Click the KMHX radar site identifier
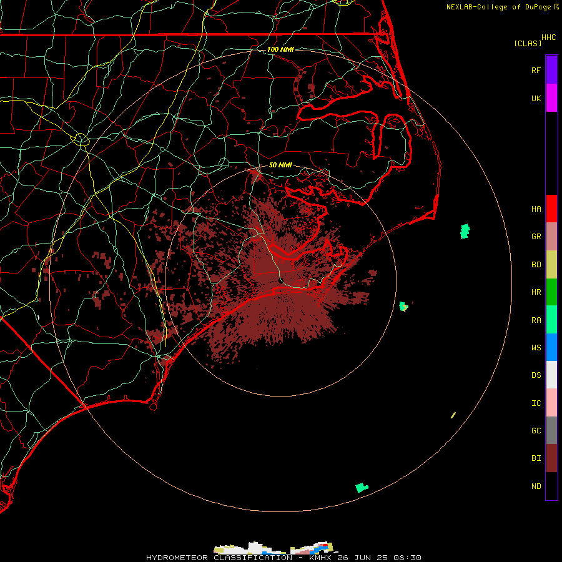This screenshot has height=562, width=562. point(320,558)
